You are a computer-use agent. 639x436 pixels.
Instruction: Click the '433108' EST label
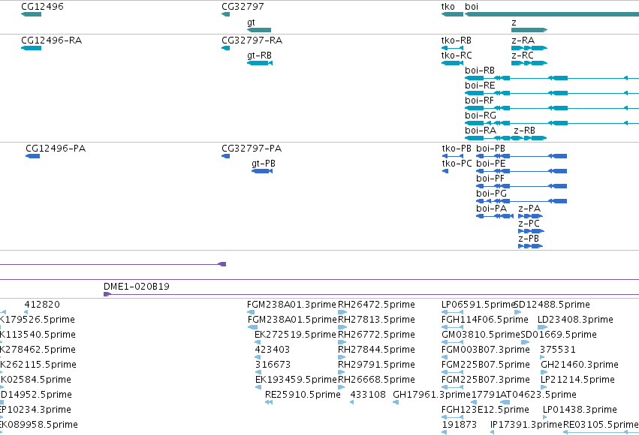tap(368, 395)
